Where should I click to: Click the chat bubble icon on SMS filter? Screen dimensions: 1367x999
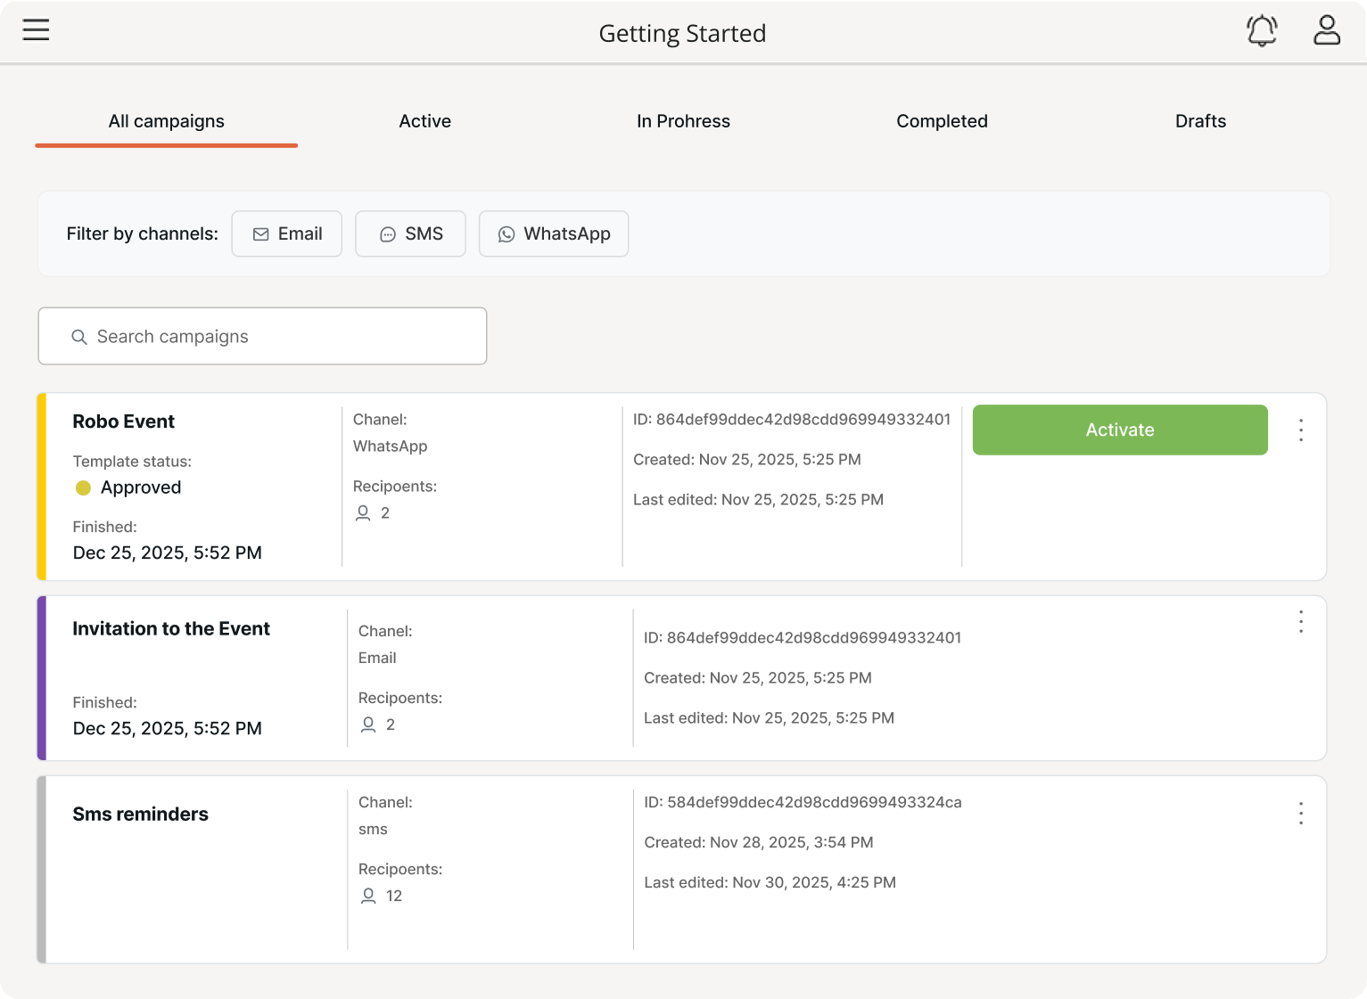[387, 233]
